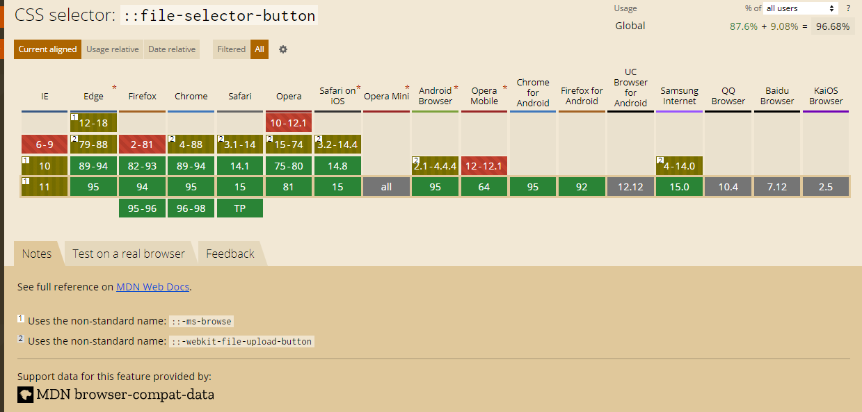Select the Filtered browsers option
862x412 pixels.
[231, 49]
